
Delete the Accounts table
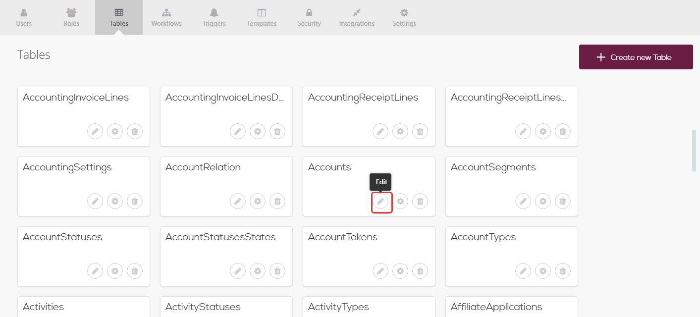(x=420, y=201)
